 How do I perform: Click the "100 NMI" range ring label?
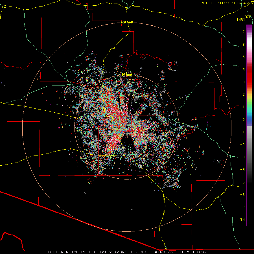(127, 22)
